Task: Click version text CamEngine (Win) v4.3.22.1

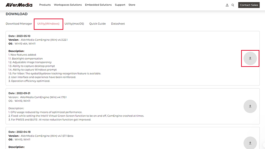Action: point(44,40)
